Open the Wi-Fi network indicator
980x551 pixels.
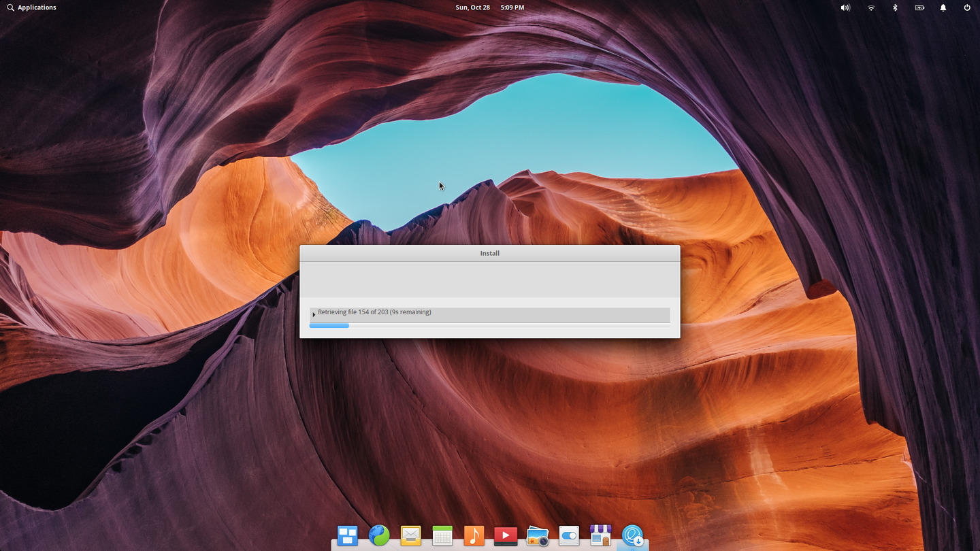pyautogui.click(x=871, y=7)
